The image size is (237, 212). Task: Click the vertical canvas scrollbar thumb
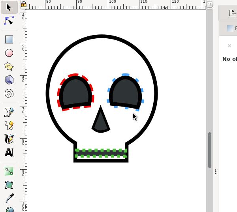(210, 150)
